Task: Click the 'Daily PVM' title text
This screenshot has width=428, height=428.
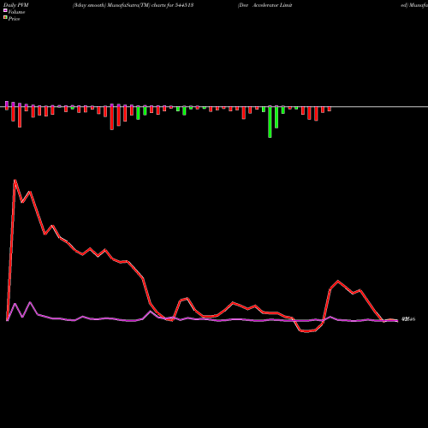Action: pos(16,5)
